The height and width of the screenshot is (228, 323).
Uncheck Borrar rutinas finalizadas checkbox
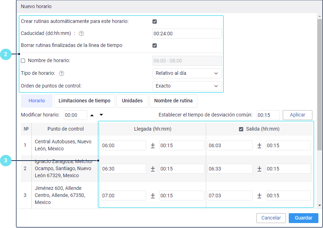(155, 46)
